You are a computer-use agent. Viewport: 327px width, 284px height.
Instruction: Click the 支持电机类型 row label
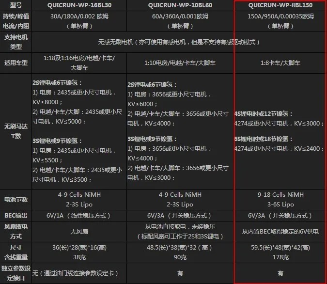point(16,42)
